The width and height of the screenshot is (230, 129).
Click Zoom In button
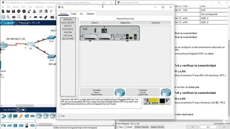point(95,23)
